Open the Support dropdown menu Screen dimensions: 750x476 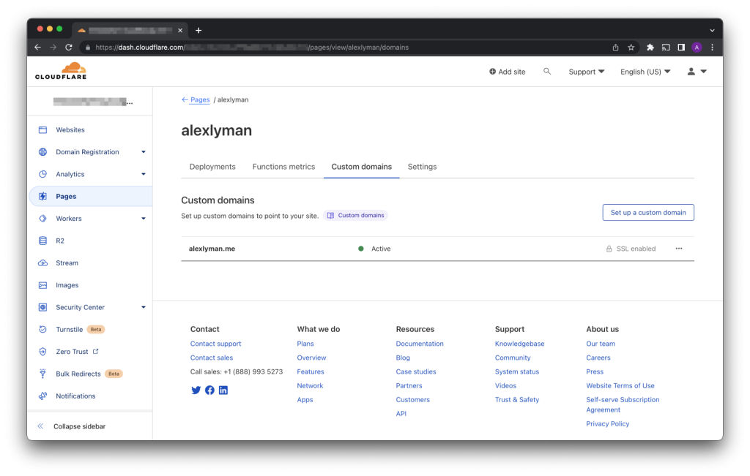pos(586,72)
